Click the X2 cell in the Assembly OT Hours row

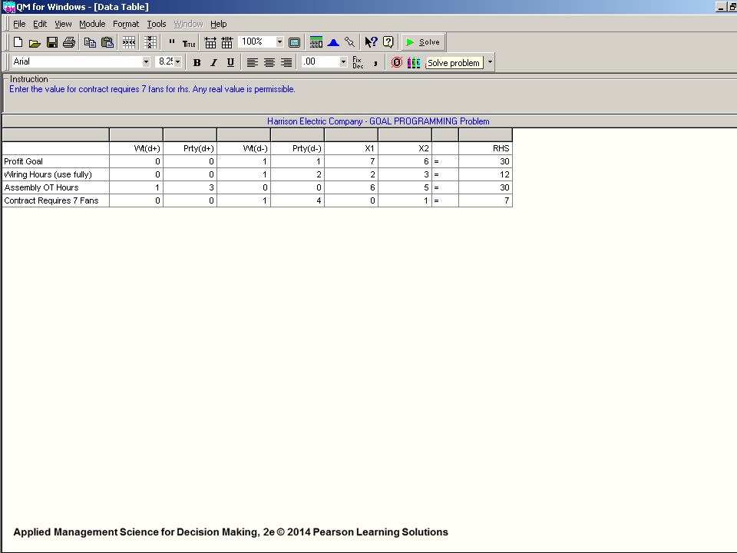[405, 187]
